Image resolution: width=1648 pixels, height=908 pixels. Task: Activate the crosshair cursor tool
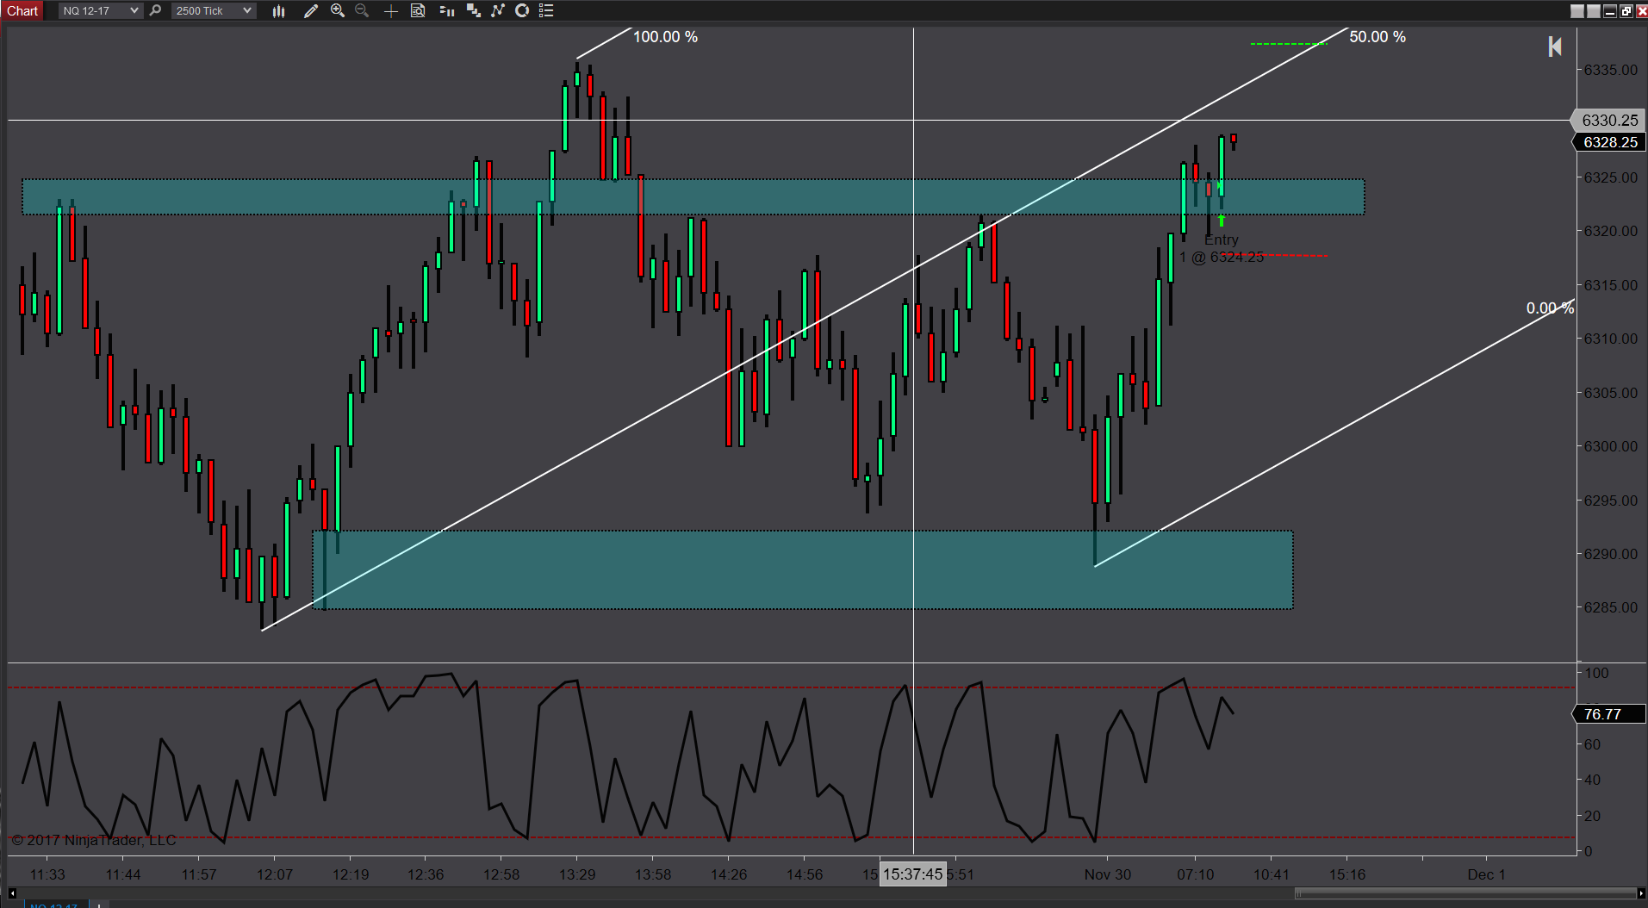pyautogui.click(x=390, y=10)
